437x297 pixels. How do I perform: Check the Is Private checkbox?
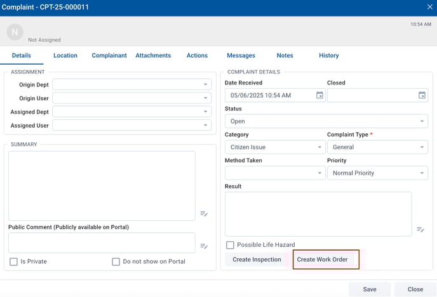pyautogui.click(x=13, y=261)
